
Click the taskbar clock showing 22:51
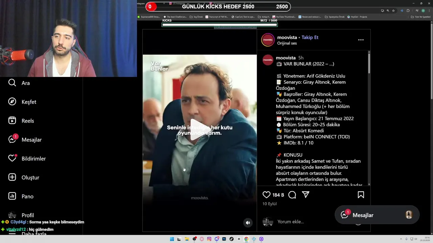425,239
